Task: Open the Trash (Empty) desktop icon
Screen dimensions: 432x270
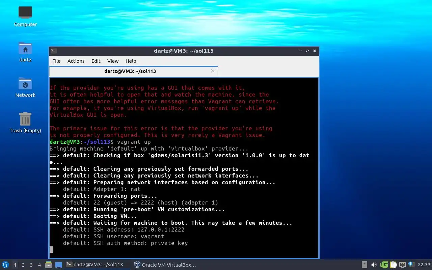Action: pyautogui.click(x=25, y=123)
